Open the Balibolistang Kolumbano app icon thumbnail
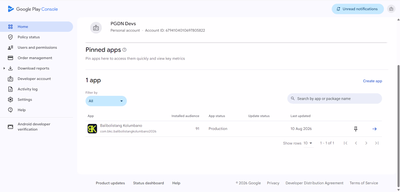400x192 pixels. coord(92,129)
